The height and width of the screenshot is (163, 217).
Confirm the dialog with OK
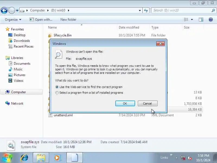click(x=125, y=104)
